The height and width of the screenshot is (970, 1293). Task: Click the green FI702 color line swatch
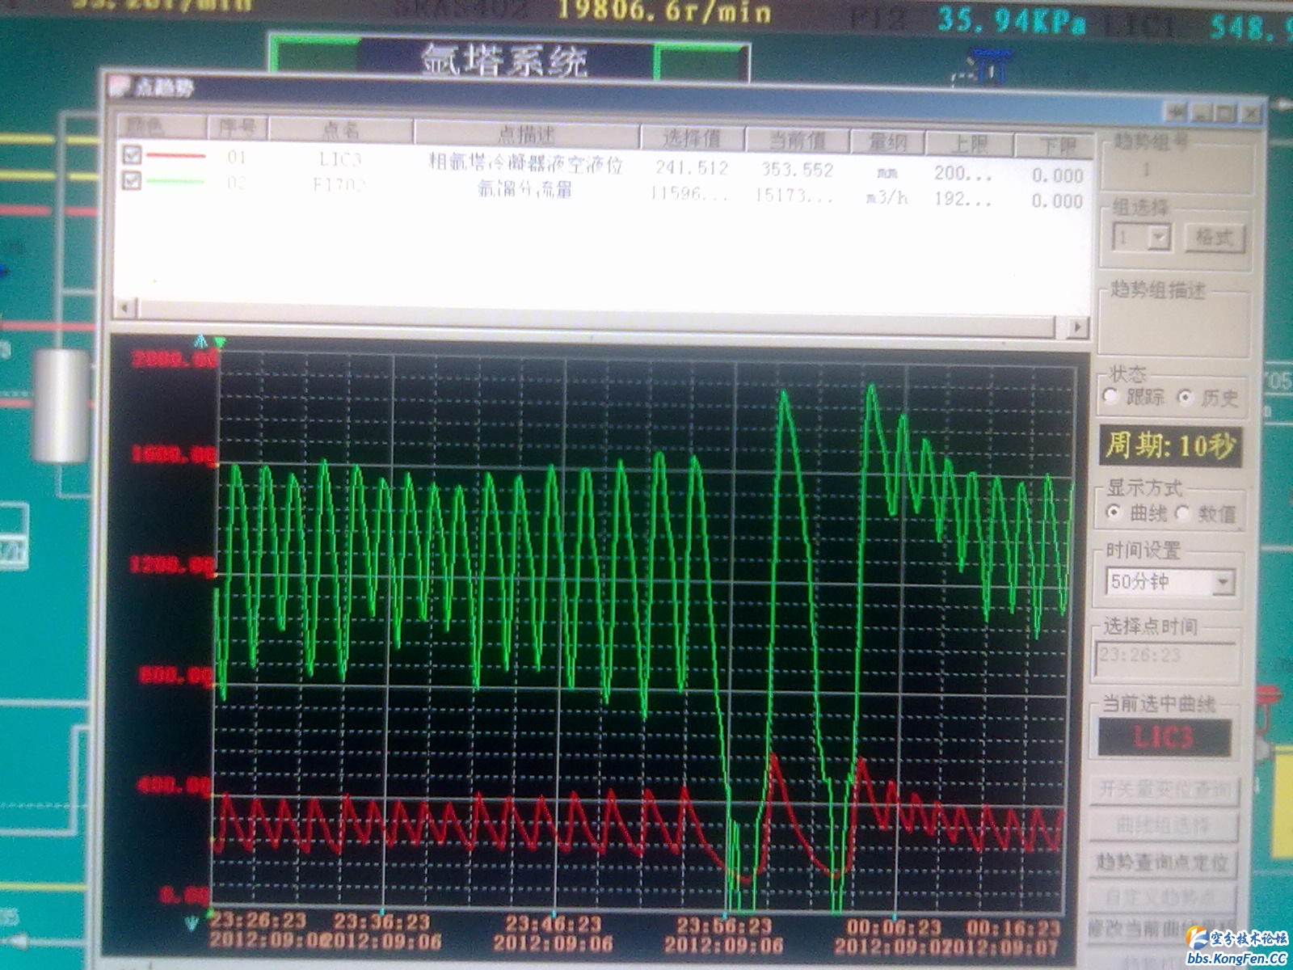[x=175, y=181]
